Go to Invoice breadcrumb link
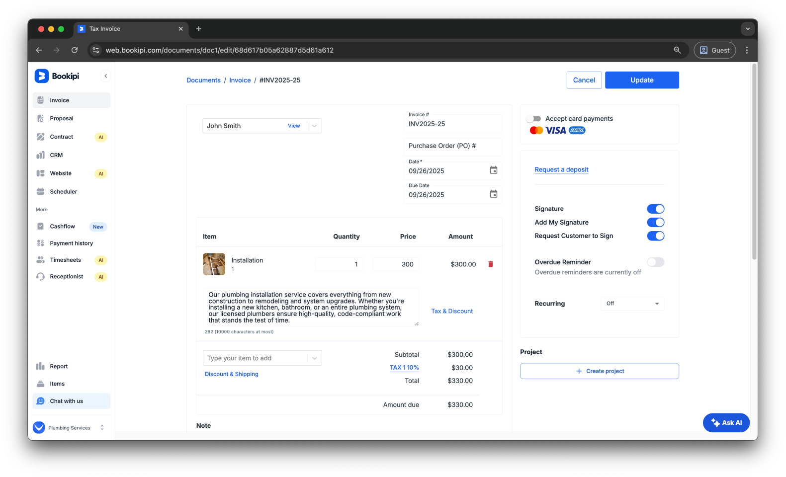This screenshot has height=477, width=786. (240, 80)
